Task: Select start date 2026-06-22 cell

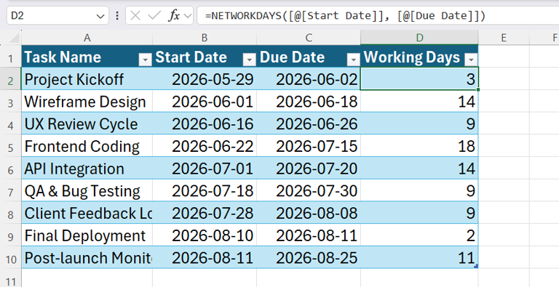Action: [205, 146]
